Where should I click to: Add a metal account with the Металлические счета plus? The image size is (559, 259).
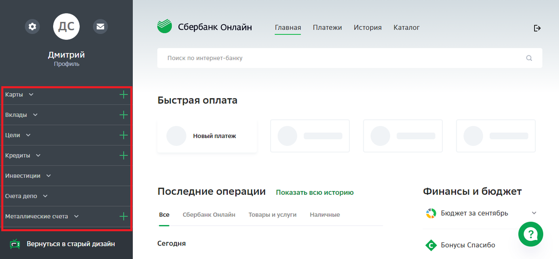123,216
